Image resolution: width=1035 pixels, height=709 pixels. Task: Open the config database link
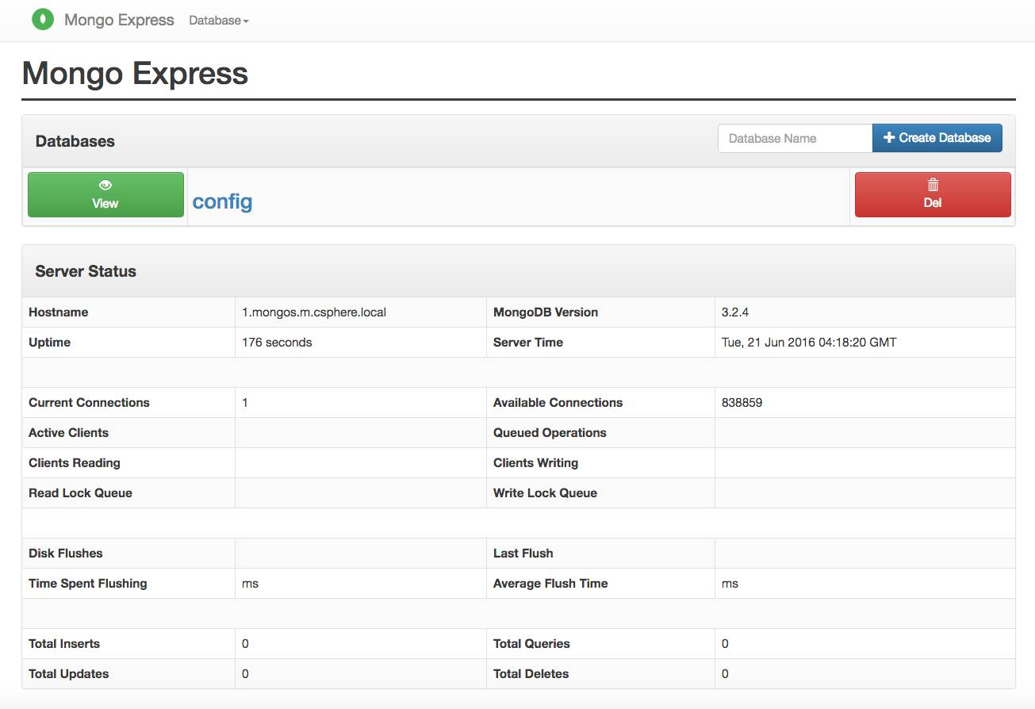pos(222,201)
